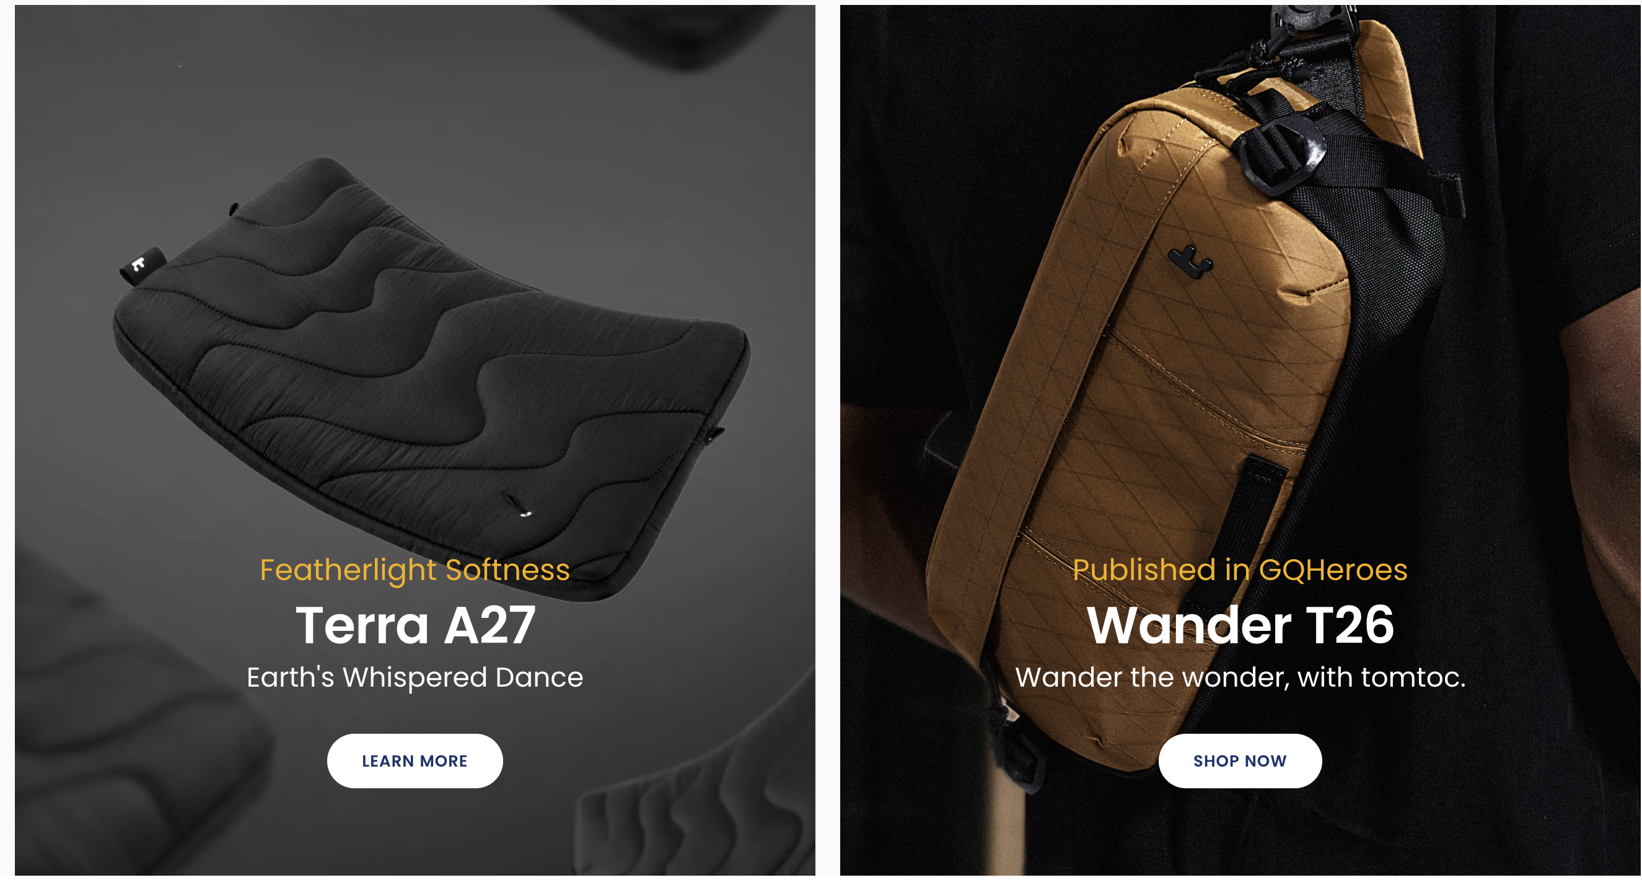Open the Wander T26 heading

pos(1240,625)
